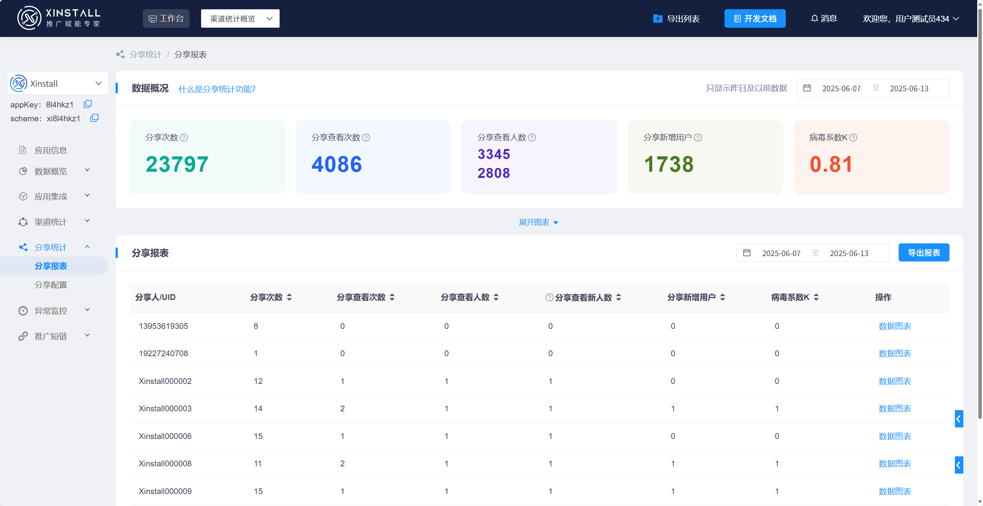The image size is (983, 506).
Task: Go to 分享统计 via the breadcrumb
Action: pos(145,54)
